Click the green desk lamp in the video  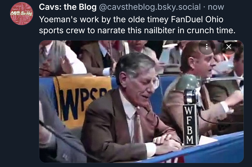[x=188, y=82]
